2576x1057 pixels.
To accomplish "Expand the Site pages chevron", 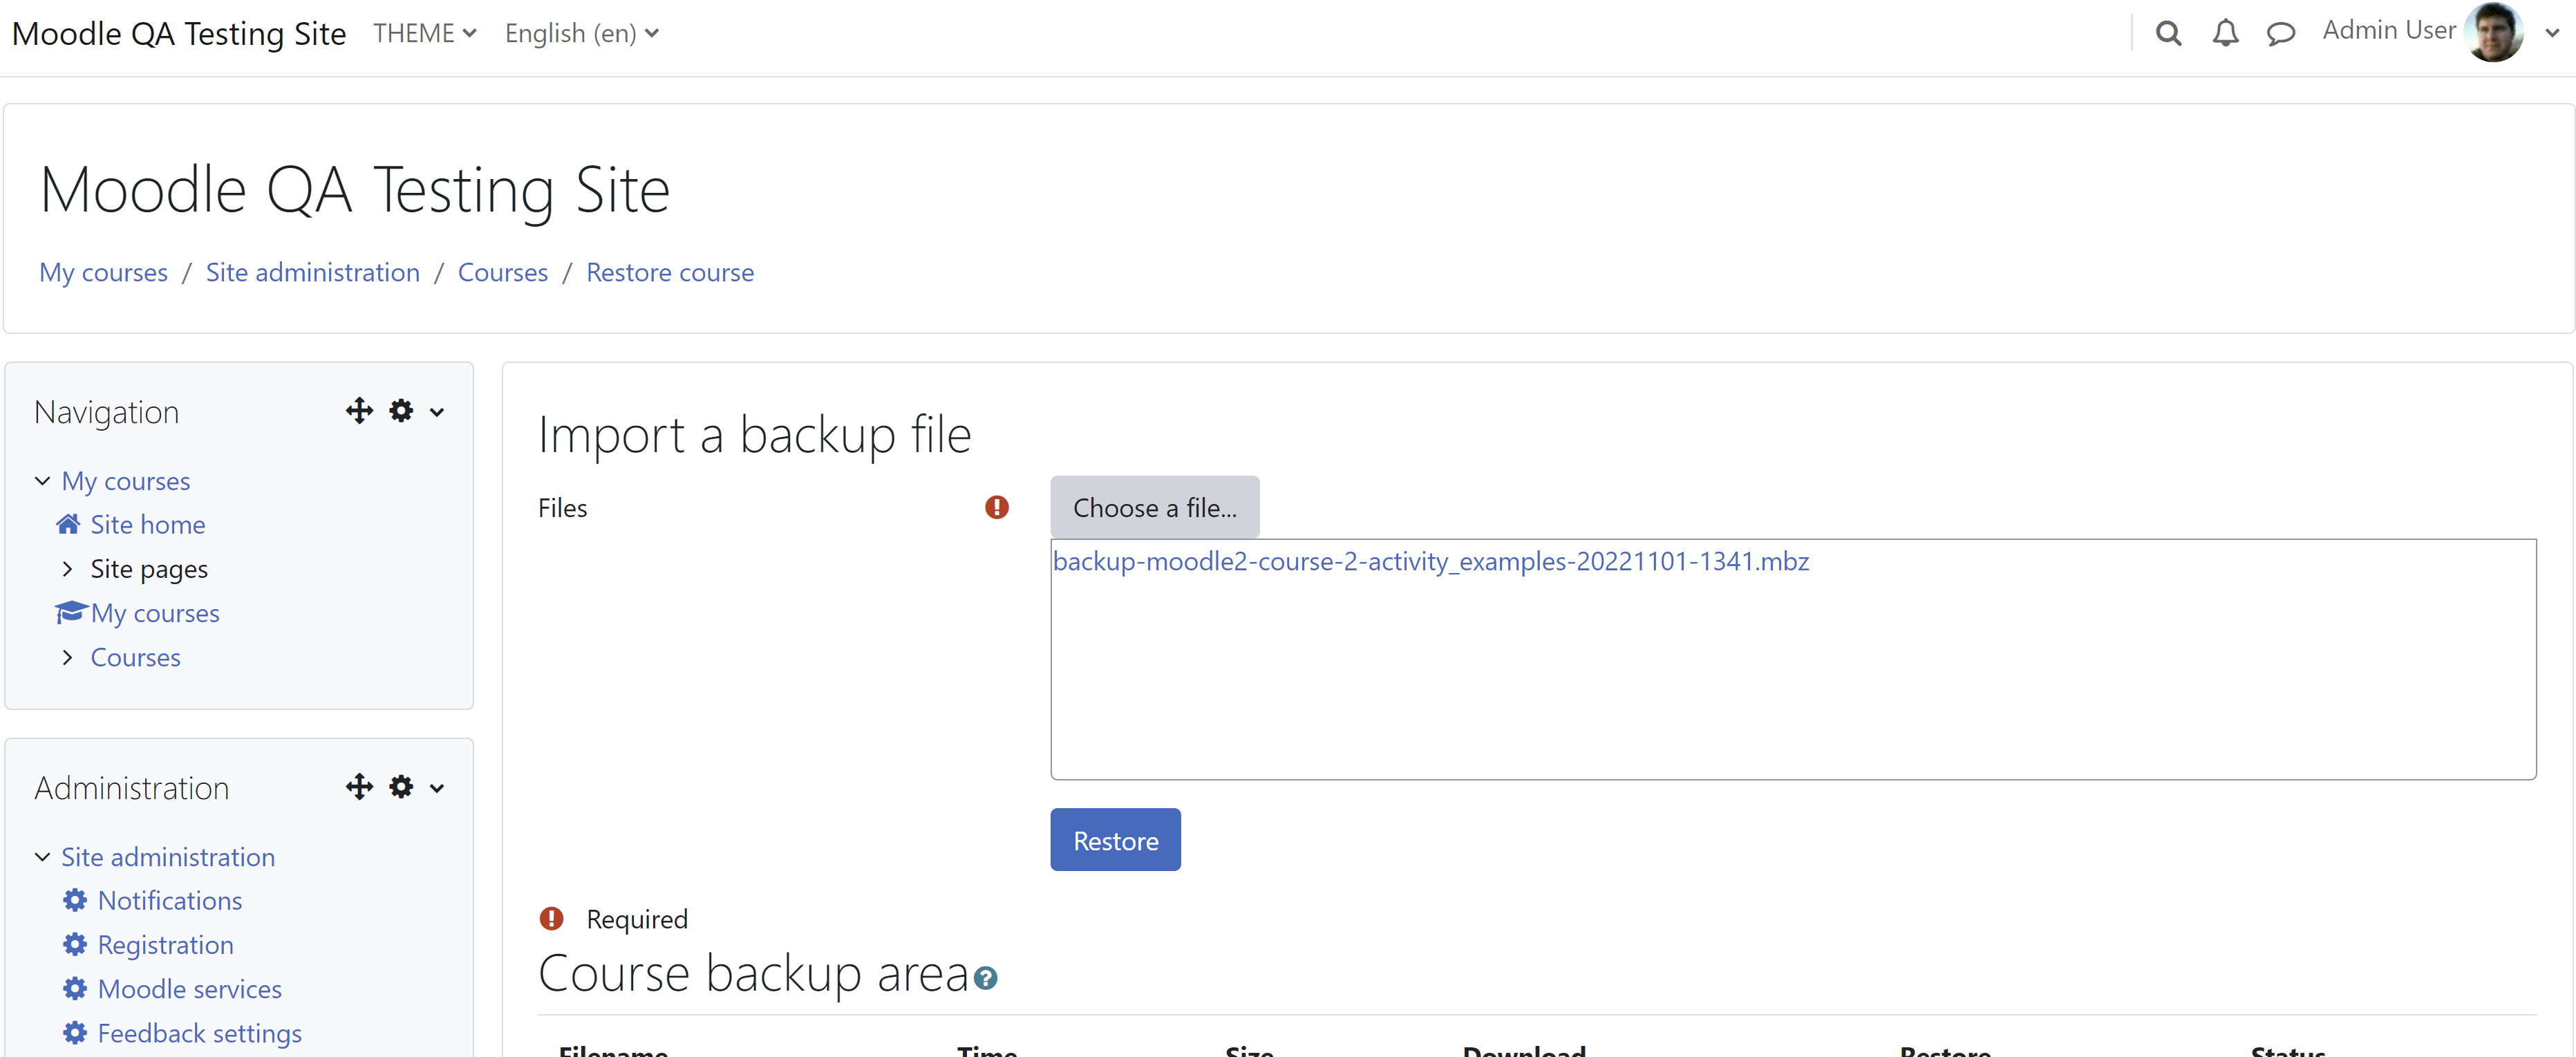I will [x=67, y=569].
